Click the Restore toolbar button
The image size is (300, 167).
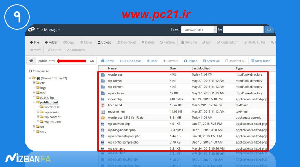[x=167, y=42]
